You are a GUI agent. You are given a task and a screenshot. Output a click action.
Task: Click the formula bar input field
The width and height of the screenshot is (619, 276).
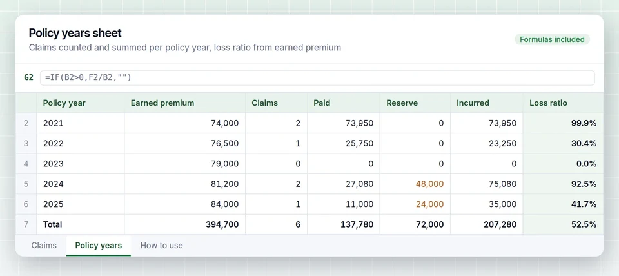pos(317,78)
